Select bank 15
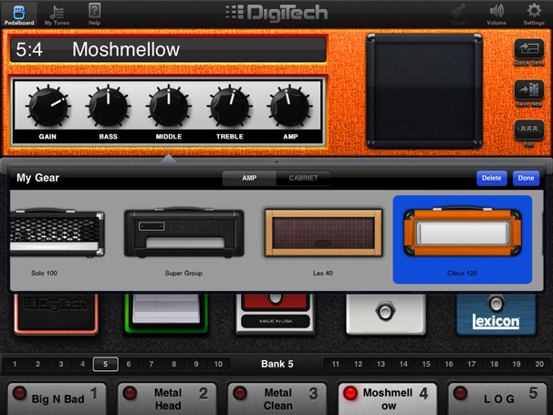 426,364
